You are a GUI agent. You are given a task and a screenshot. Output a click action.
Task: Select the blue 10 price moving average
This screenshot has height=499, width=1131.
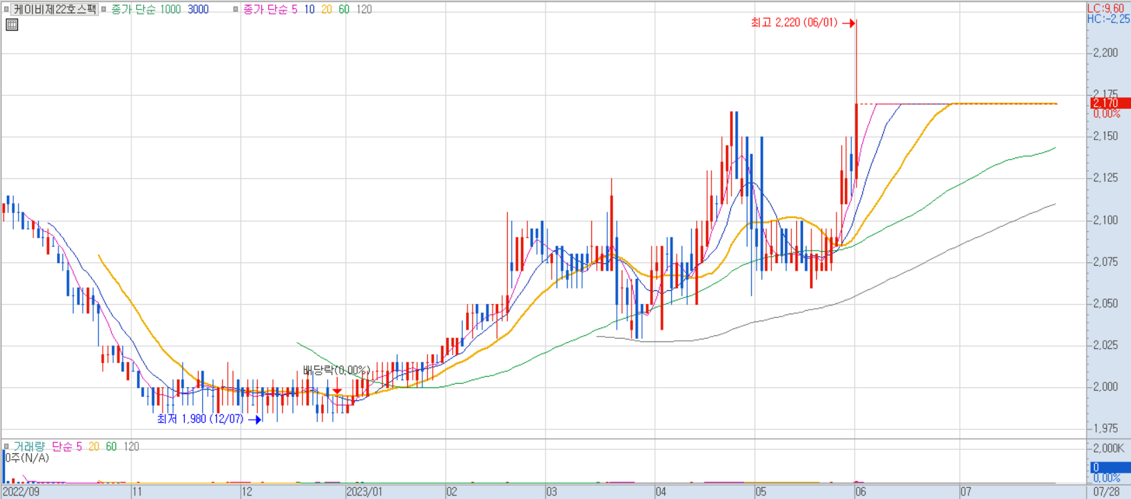pyautogui.click(x=309, y=10)
